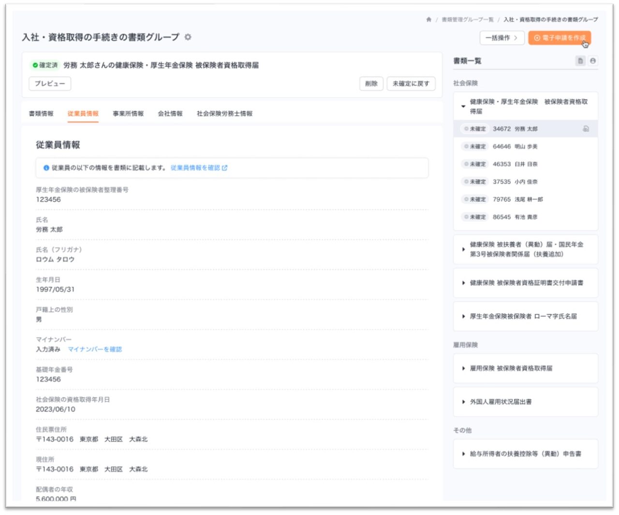
Task: Click the 電子申請を作成 button
Action: pos(560,38)
